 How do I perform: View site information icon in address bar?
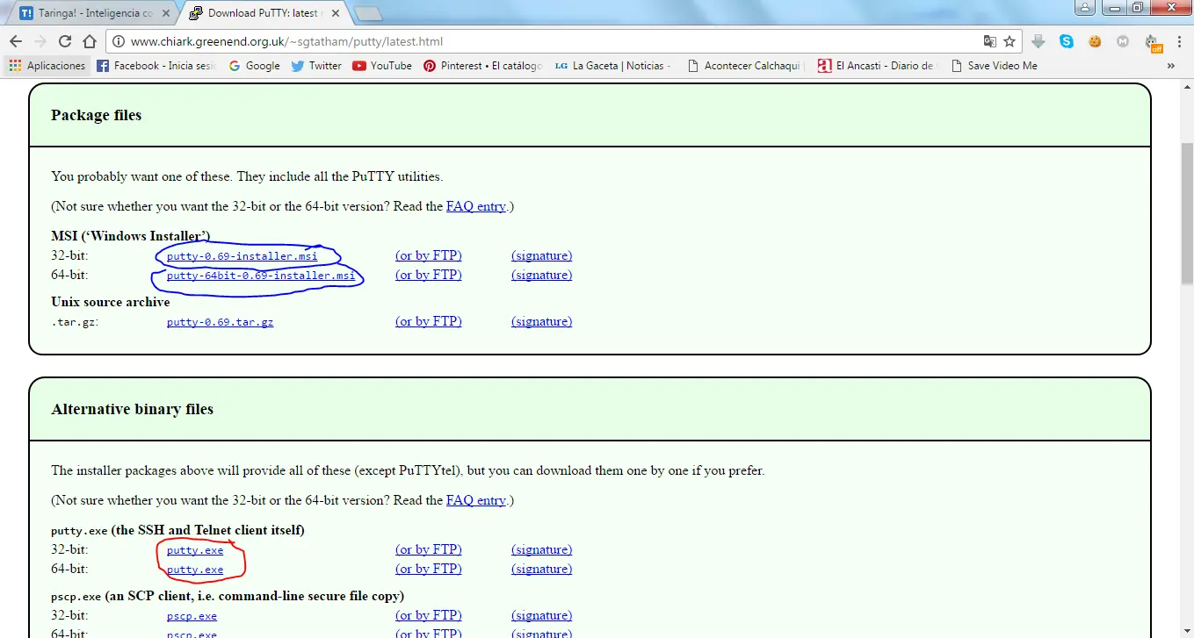(x=118, y=41)
